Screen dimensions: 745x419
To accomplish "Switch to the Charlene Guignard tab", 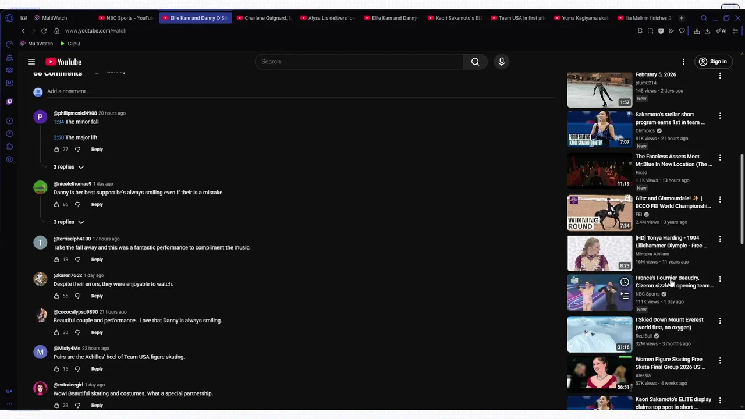I will pyautogui.click(x=264, y=18).
